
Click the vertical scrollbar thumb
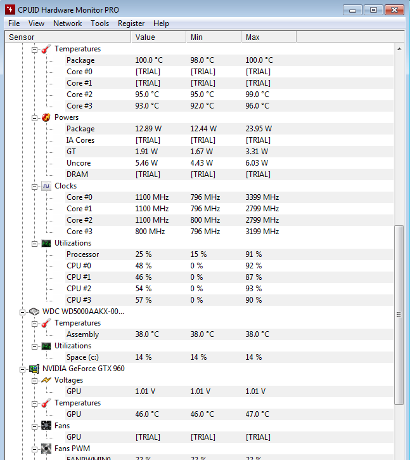[x=399, y=315]
